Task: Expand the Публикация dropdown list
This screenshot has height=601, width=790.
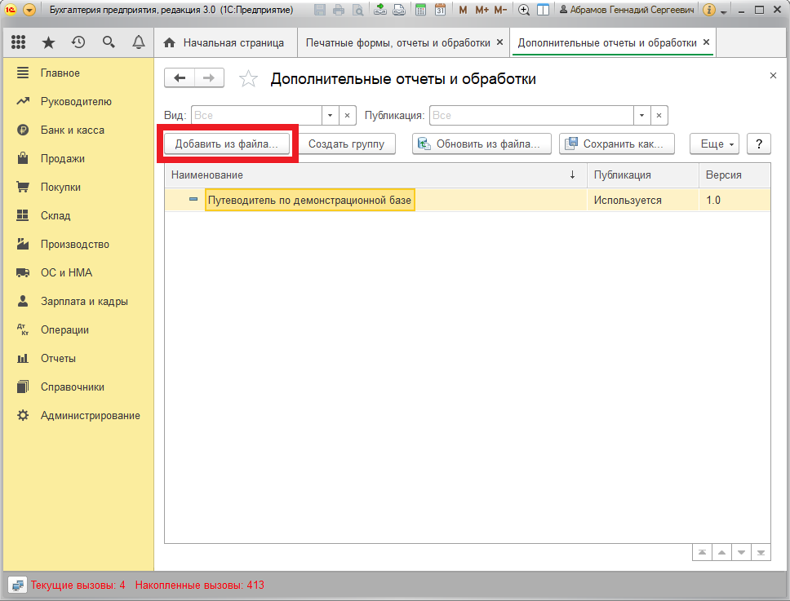Action: coord(641,116)
